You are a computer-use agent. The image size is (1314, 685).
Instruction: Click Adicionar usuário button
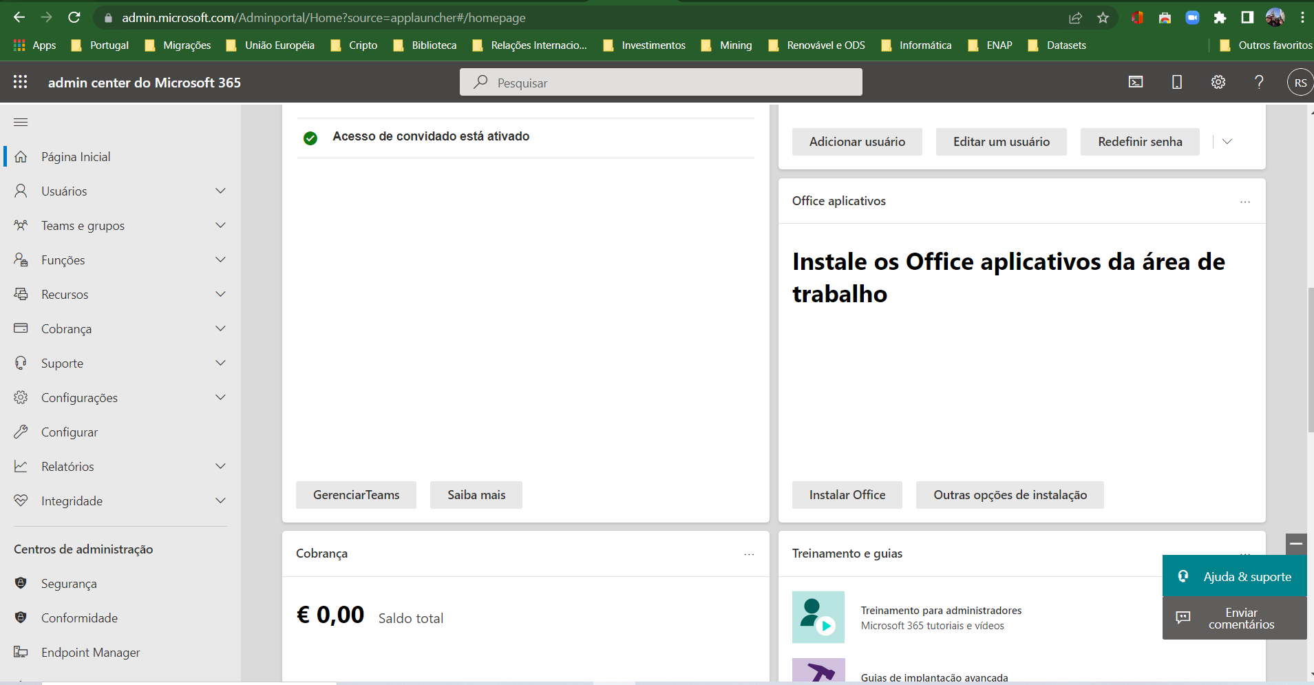(x=857, y=142)
